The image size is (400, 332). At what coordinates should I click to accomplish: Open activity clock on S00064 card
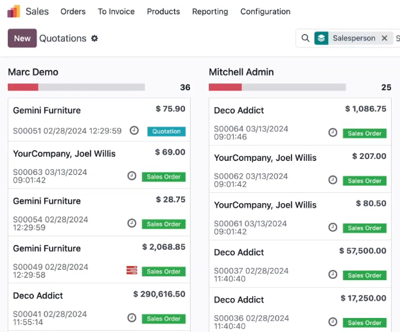(333, 133)
